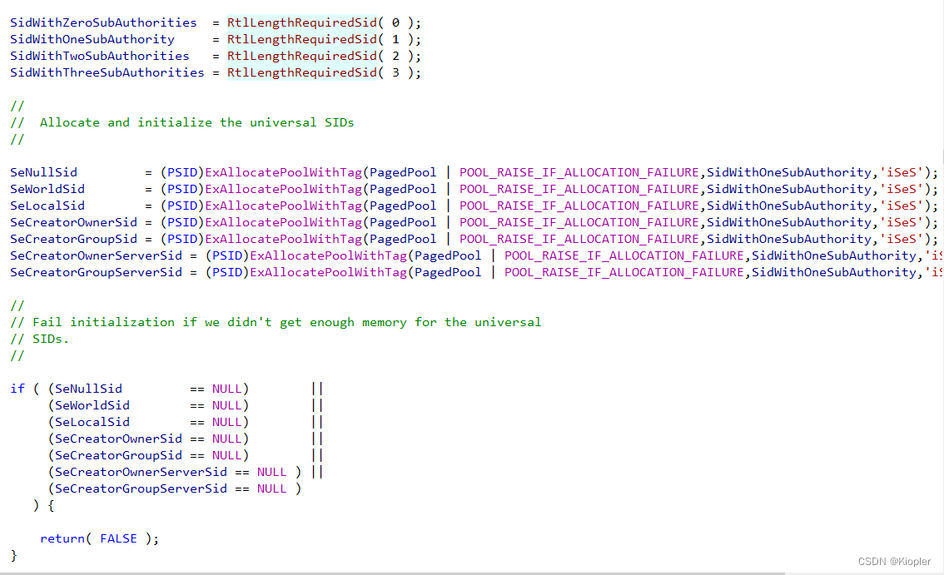Click the SidWithZeroSubAuthorities variable name
The width and height of the screenshot is (944, 575).
coord(103,22)
